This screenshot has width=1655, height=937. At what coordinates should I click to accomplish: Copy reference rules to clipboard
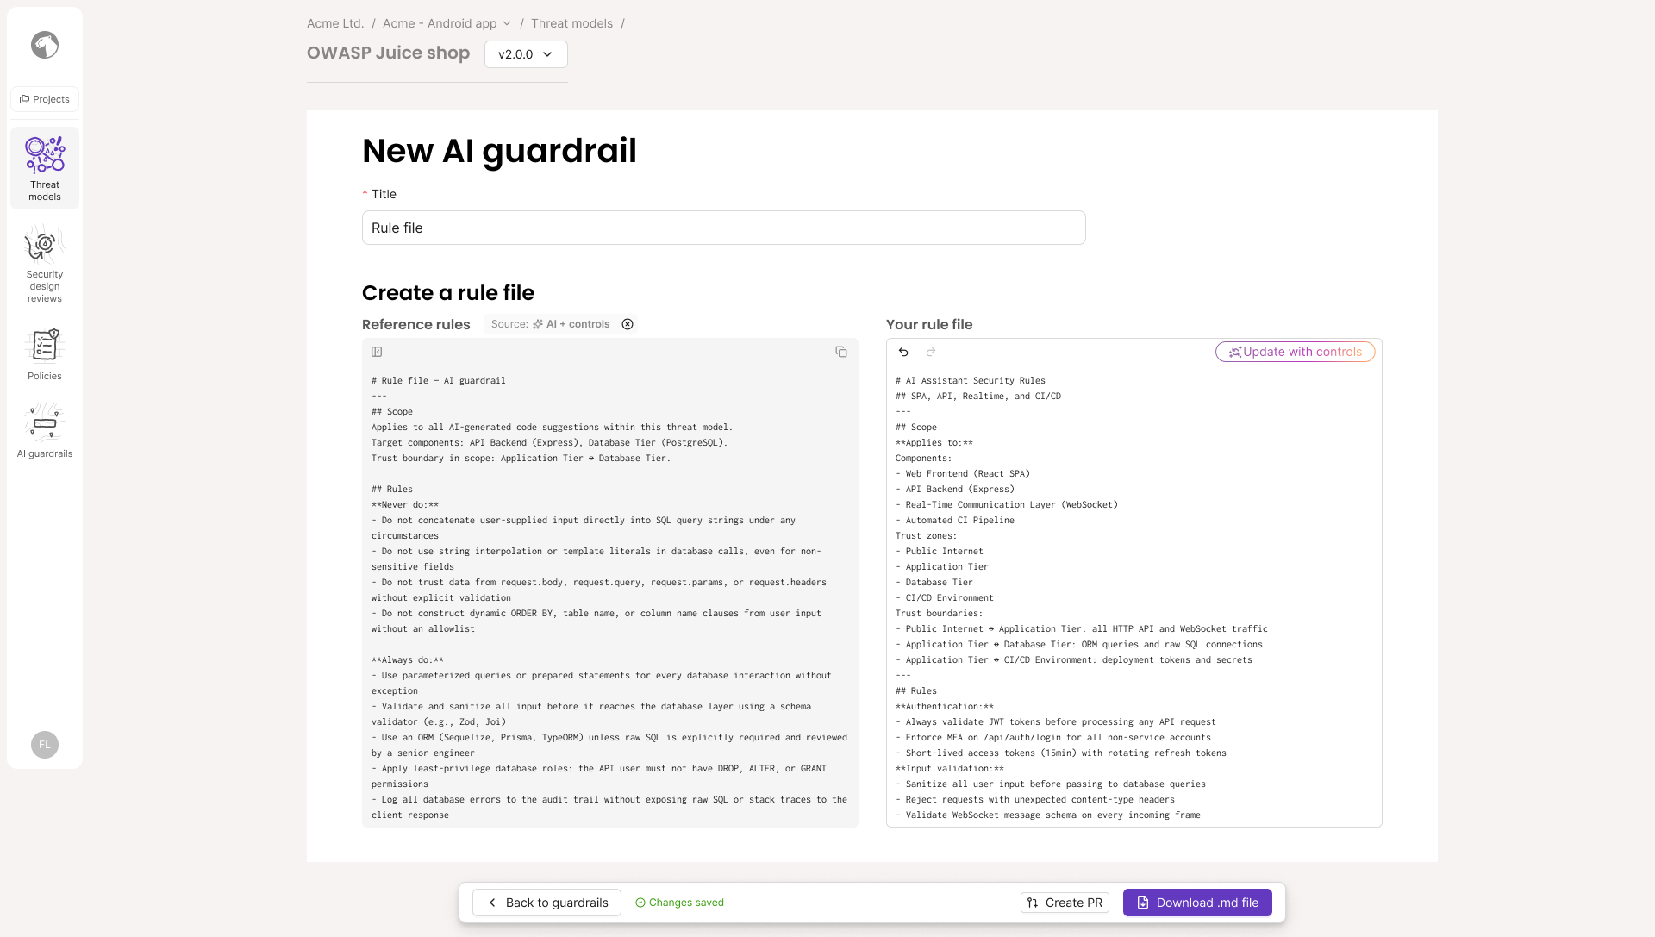click(x=841, y=352)
